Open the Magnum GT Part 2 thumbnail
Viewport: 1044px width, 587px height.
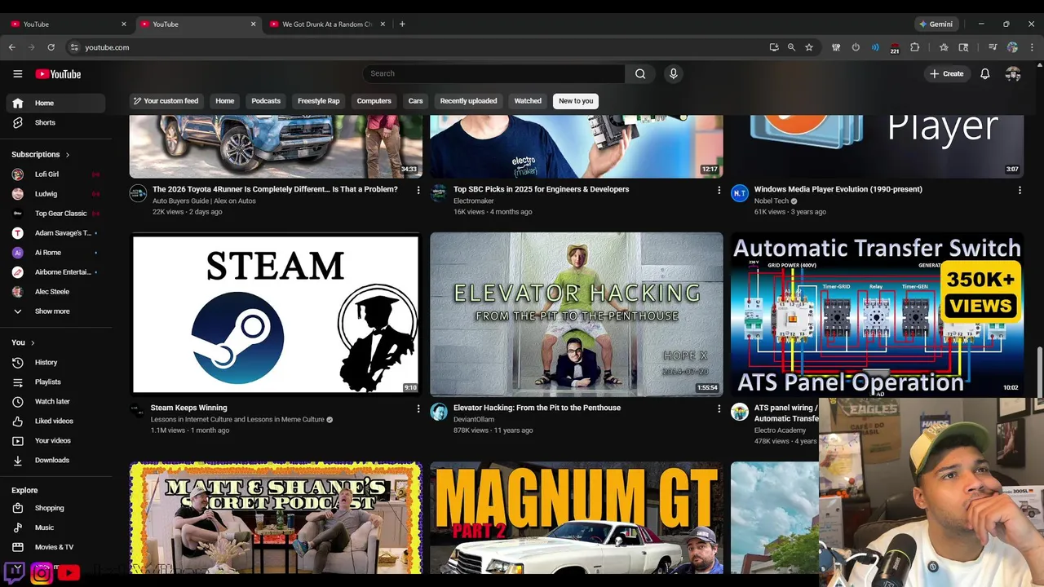577,518
